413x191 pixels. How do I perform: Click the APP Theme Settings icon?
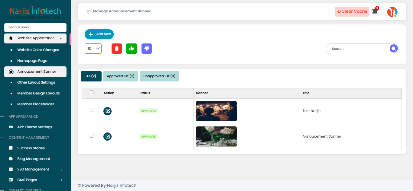point(11,127)
